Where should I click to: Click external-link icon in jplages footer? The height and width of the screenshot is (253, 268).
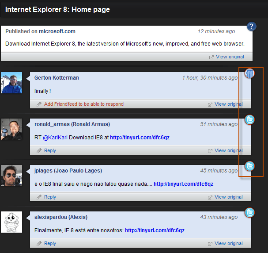(x=210, y=197)
